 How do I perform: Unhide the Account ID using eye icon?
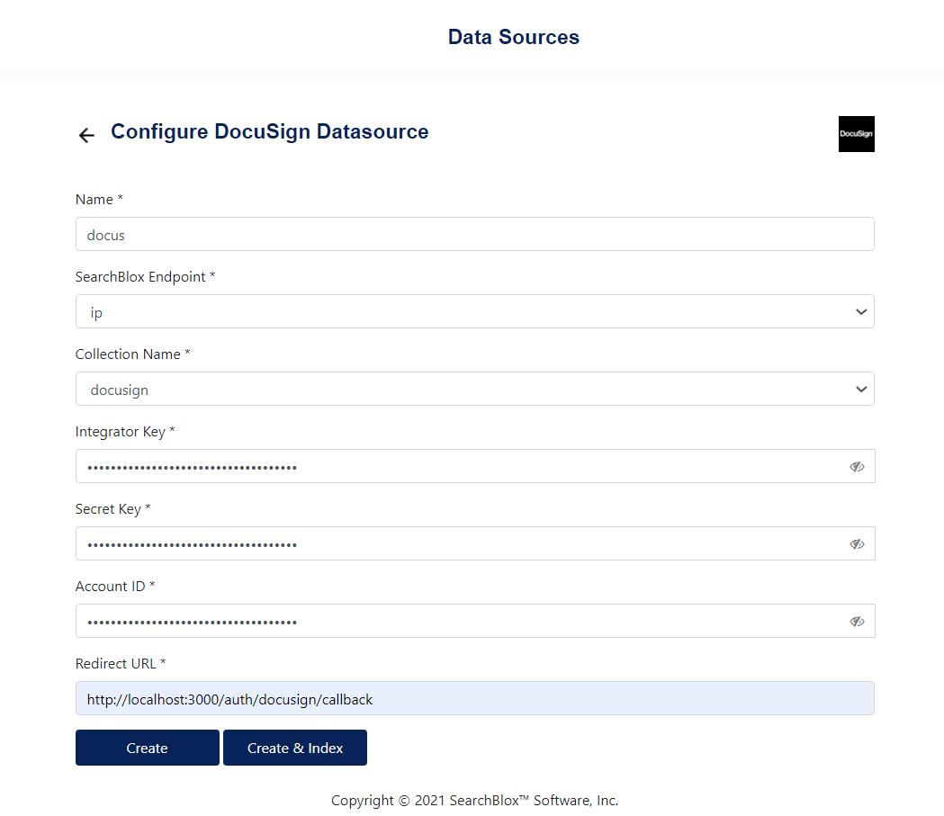[857, 621]
